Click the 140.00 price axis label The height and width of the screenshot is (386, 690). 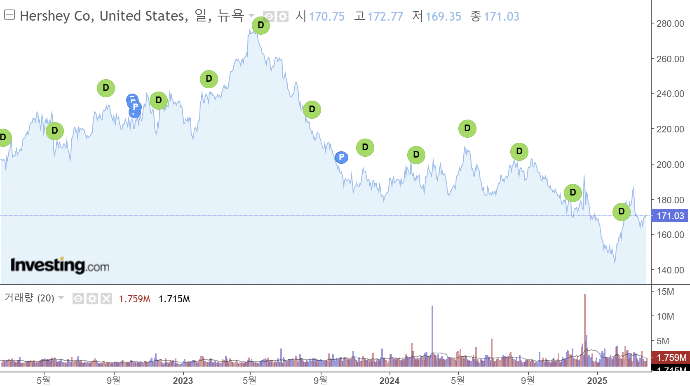tap(670, 271)
